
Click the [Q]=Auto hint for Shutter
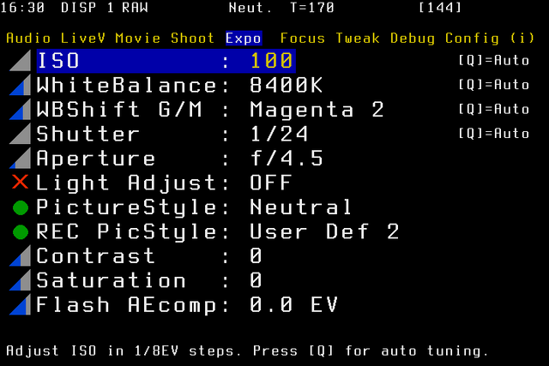click(494, 134)
